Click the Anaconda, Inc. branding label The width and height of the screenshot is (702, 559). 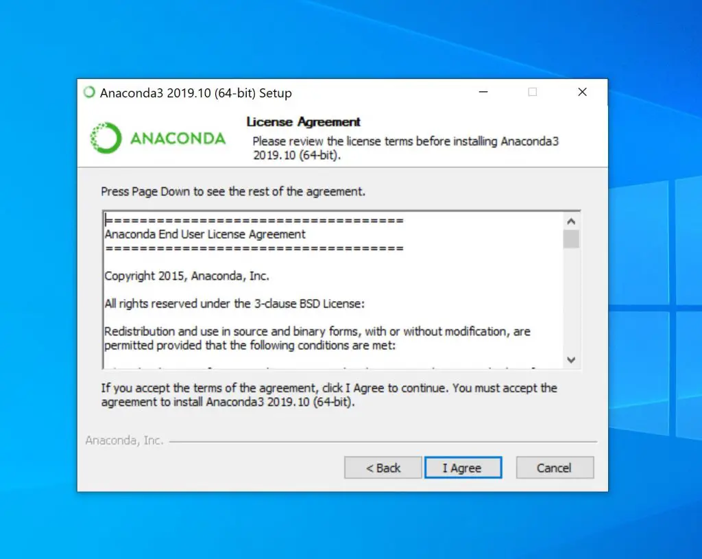click(x=125, y=440)
